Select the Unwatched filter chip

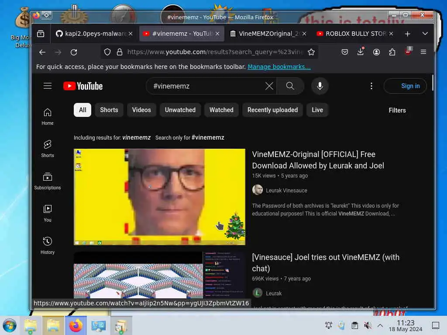pos(180,110)
